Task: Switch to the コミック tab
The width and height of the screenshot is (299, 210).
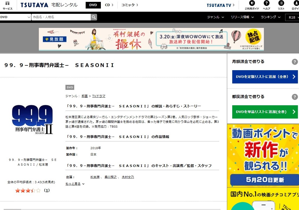Action: [x=130, y=5]
